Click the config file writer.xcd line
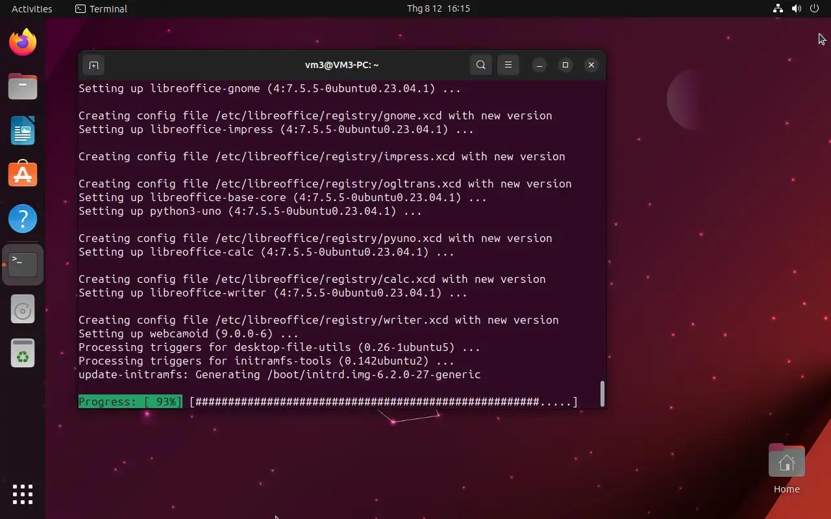The height and width of the screenshot is (519, 831). pos(318,320)
